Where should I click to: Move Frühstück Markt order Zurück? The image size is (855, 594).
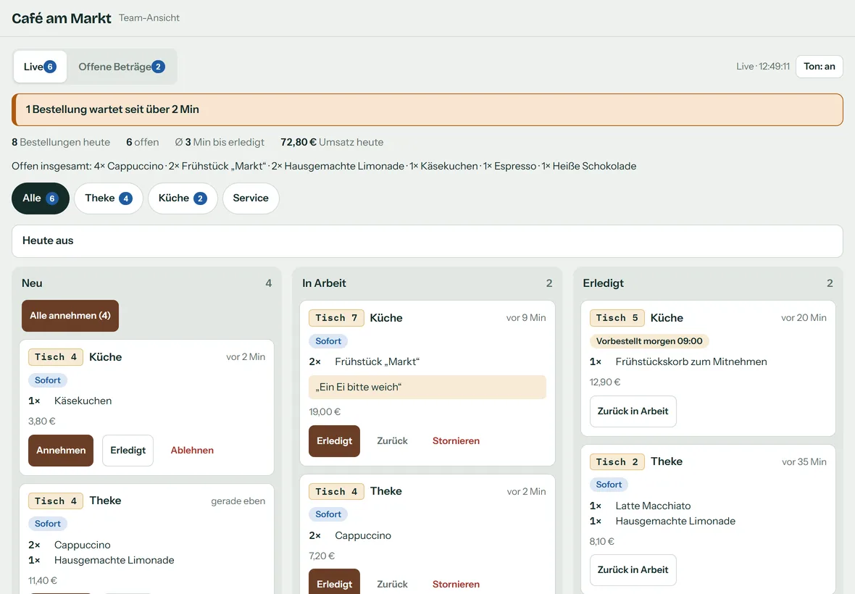click(x=392, y=441)
